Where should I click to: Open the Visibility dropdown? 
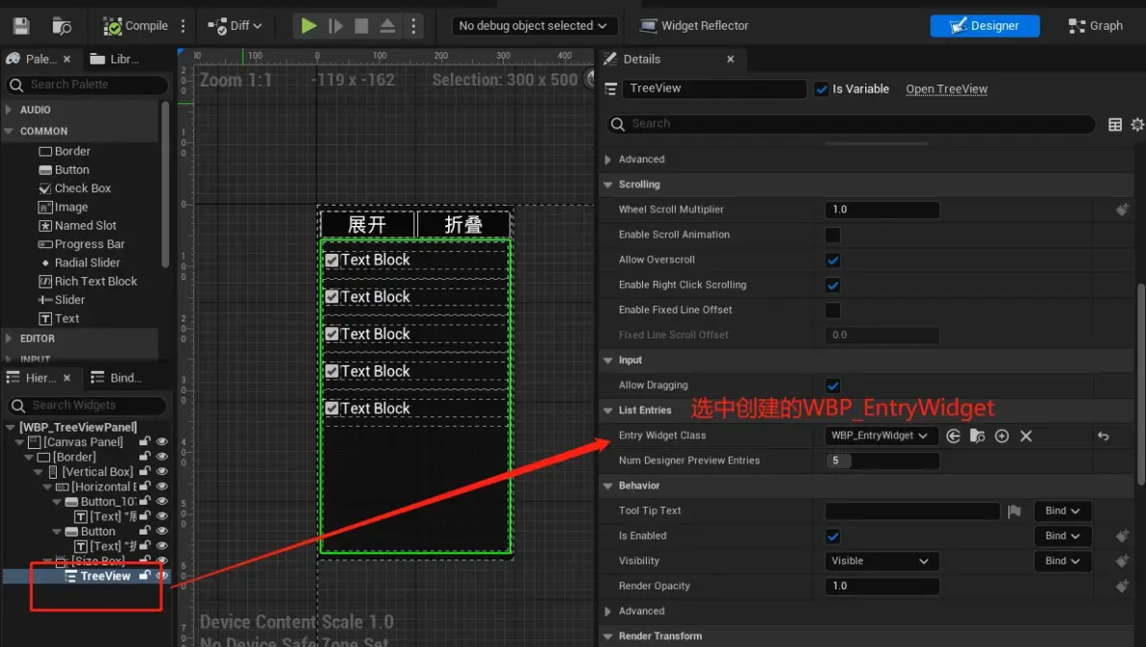click(883, 561)
